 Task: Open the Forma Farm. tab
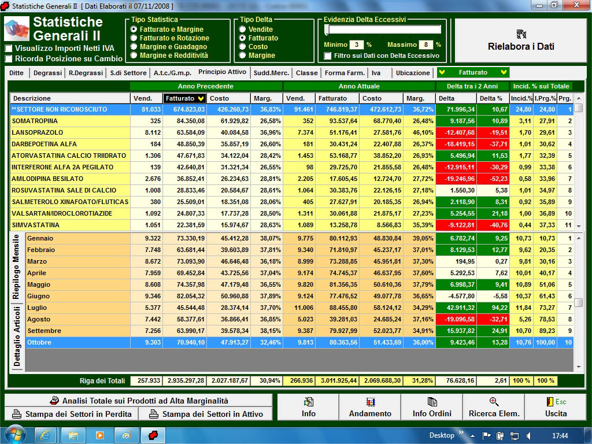(344, 73)
